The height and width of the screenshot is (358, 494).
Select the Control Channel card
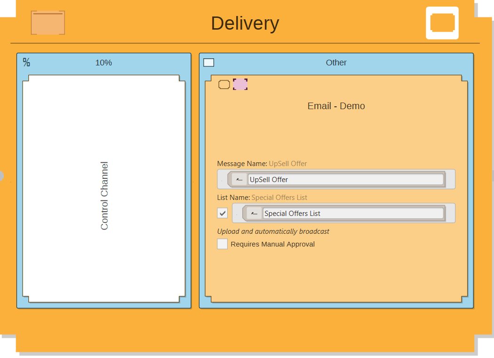(104, 189)
